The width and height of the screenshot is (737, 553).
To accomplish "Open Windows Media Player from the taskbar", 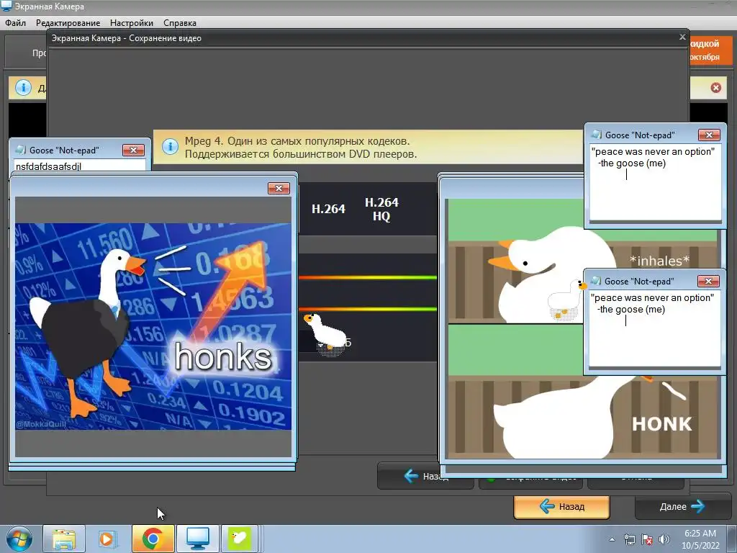I will [107, 539].
